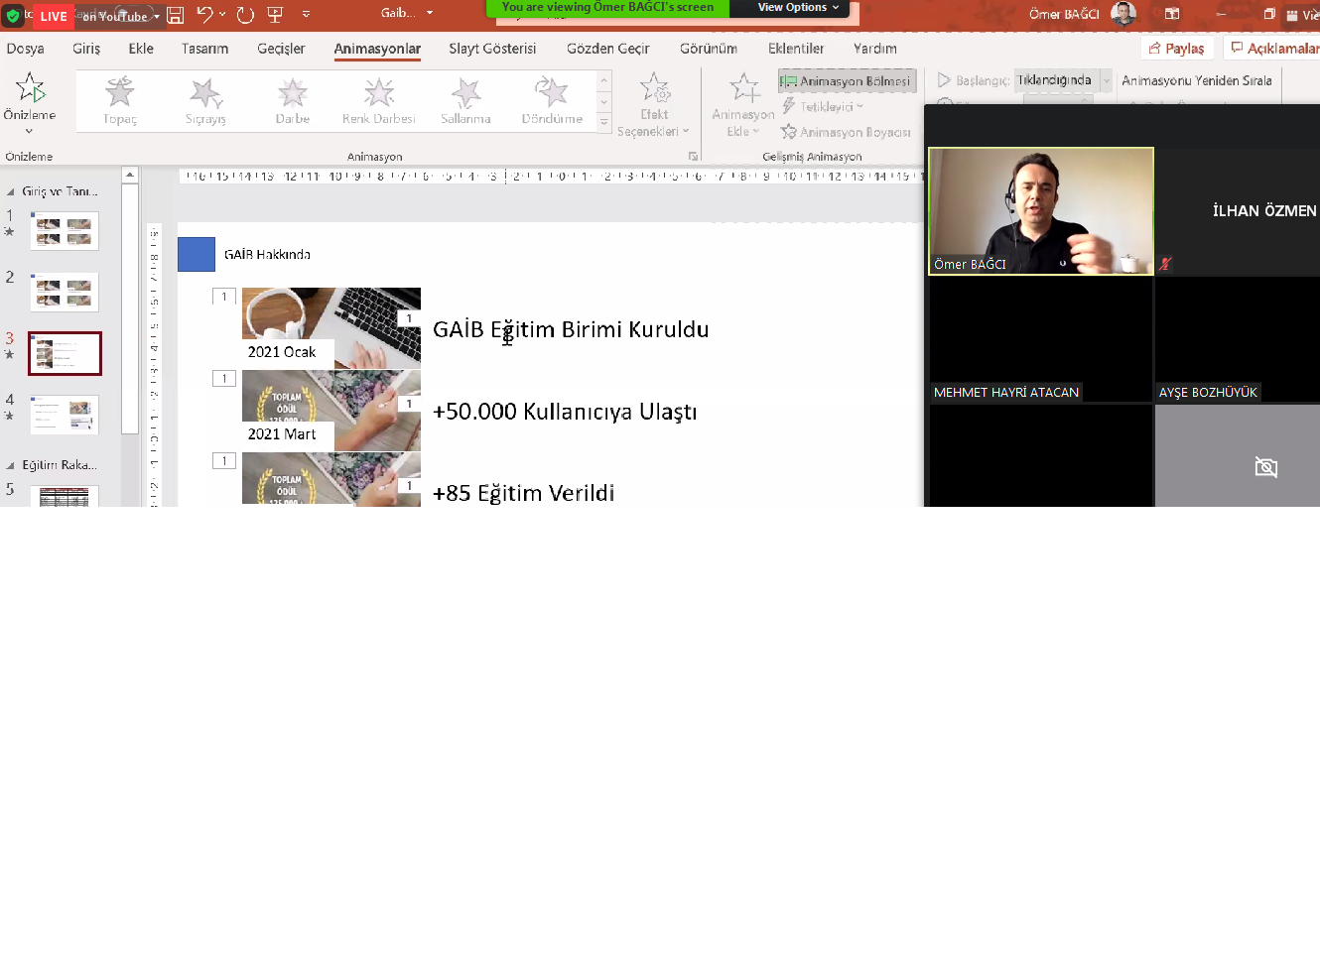The image size is (1320, 977).
Task: Select slide 2 thumbnail
Action: [x=65, y=292]
